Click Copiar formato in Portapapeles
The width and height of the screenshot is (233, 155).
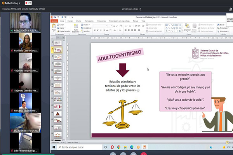tap(64, 31)
